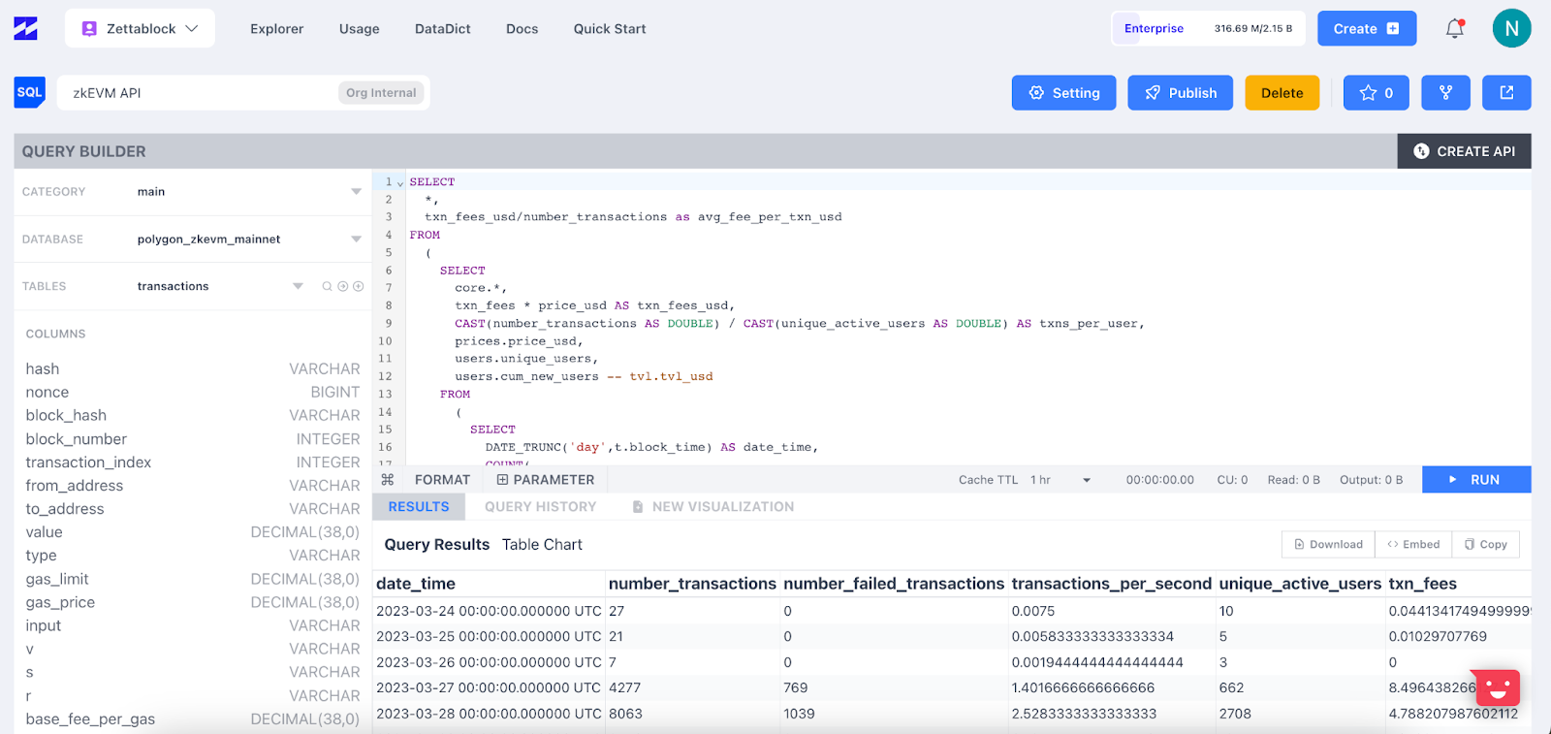Click the gas_price column entry
The height and width of the screenshot is (734, 1551).
[x=192, y=602]
